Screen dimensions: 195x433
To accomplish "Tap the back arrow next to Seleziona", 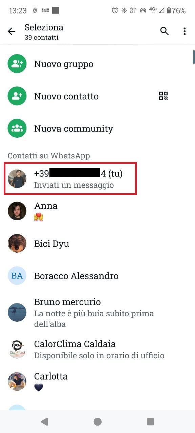I will 12,31.
